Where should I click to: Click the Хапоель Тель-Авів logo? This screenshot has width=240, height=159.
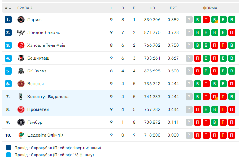(21, 45)
